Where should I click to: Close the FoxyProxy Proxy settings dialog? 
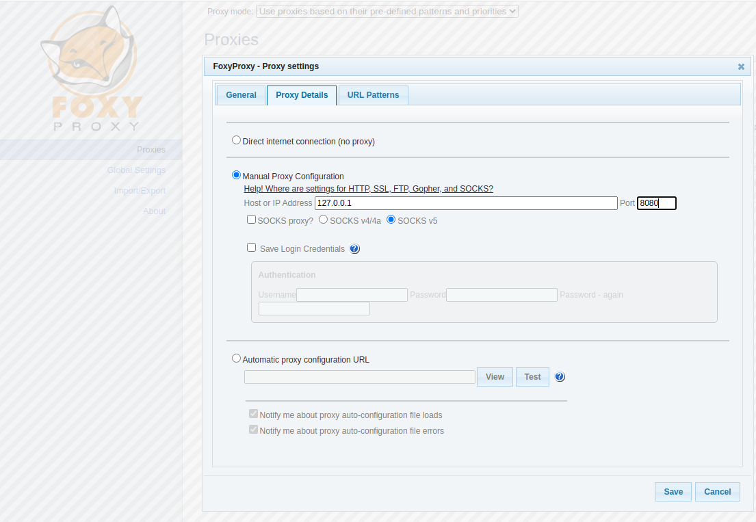click(741, 66)
